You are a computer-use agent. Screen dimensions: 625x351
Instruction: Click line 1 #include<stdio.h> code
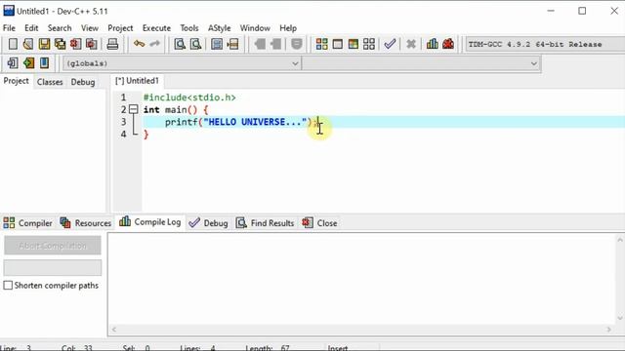pos(189,97)
